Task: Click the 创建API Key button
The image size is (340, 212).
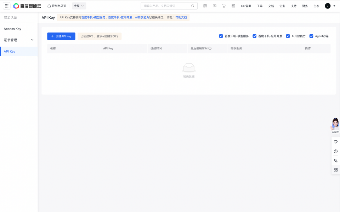Action: [x=61, y=36]
